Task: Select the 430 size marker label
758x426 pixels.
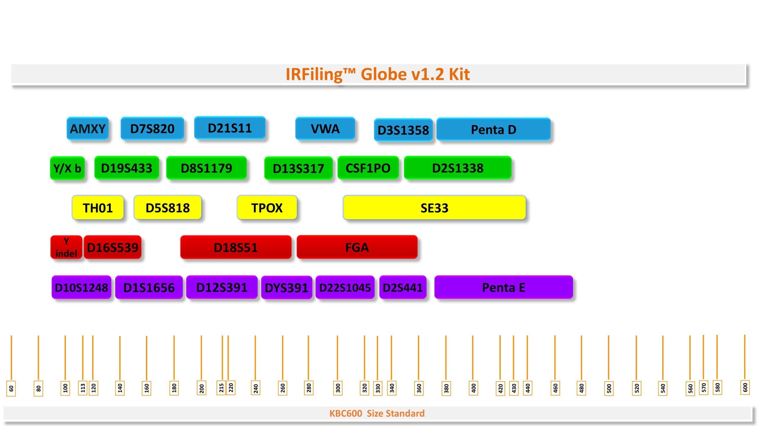Action: (514, 388)
